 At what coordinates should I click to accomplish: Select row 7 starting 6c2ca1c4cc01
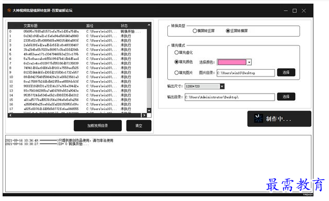(x=77, y=63)
